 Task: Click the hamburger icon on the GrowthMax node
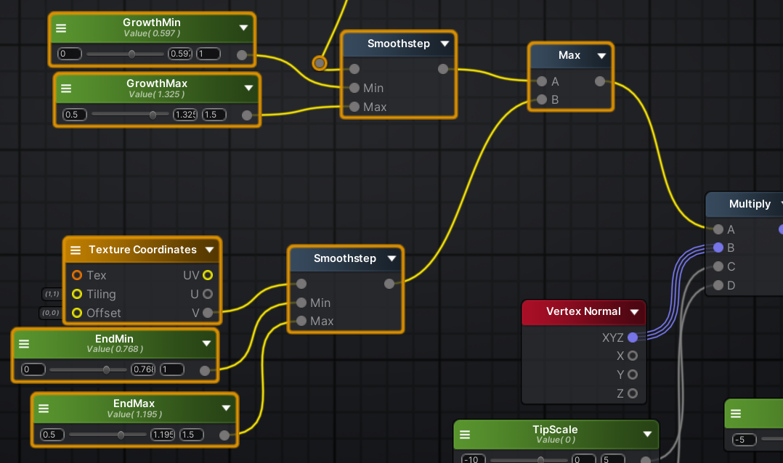pyautogui.click(x=67, y=89)
